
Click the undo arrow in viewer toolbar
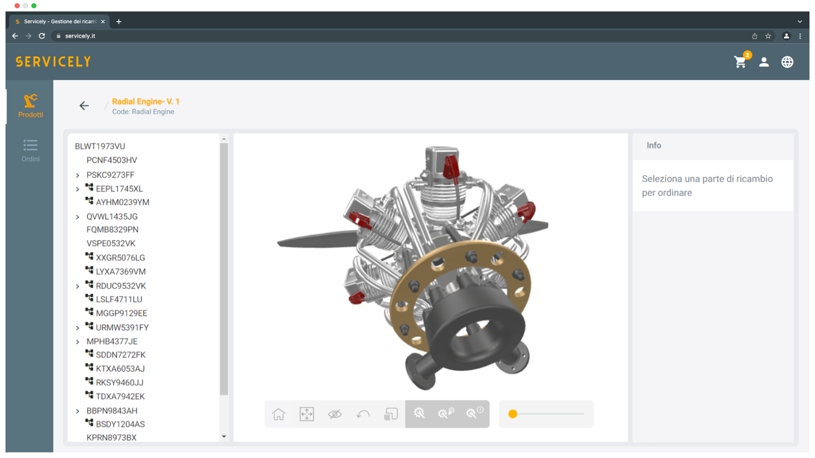363,414
